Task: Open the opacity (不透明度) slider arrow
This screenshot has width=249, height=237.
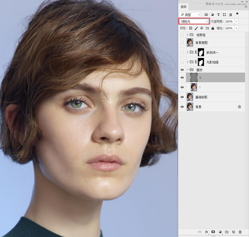Action: click(x=236, y=21)
